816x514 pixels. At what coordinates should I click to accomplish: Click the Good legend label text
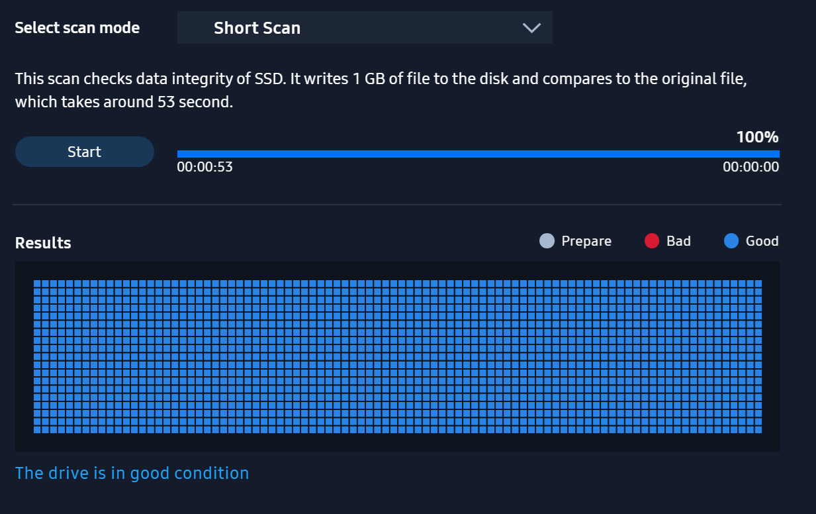tap(762, 241)
